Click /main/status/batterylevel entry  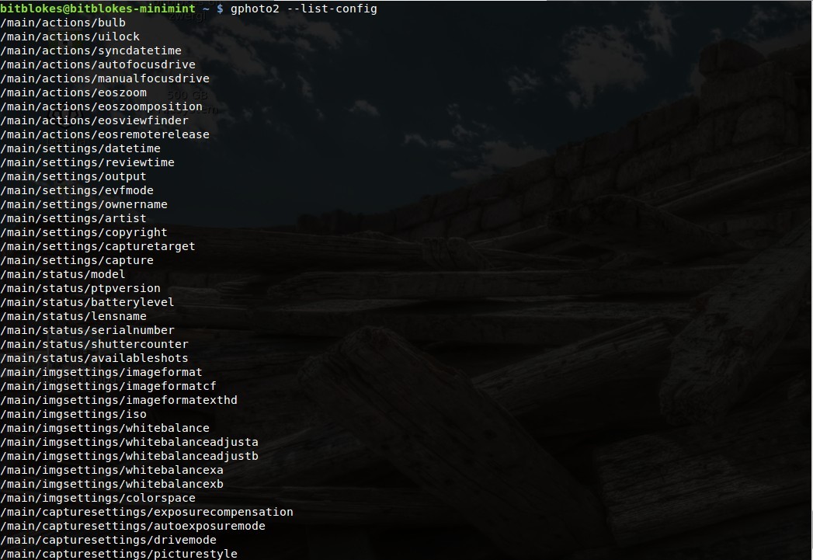[88, 303]
